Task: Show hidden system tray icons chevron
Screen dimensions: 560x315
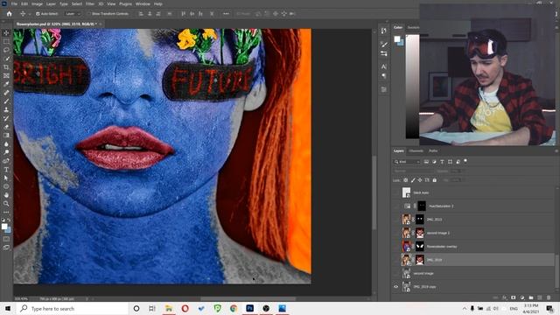Action: pyautogui.click(x=464, y=309)
